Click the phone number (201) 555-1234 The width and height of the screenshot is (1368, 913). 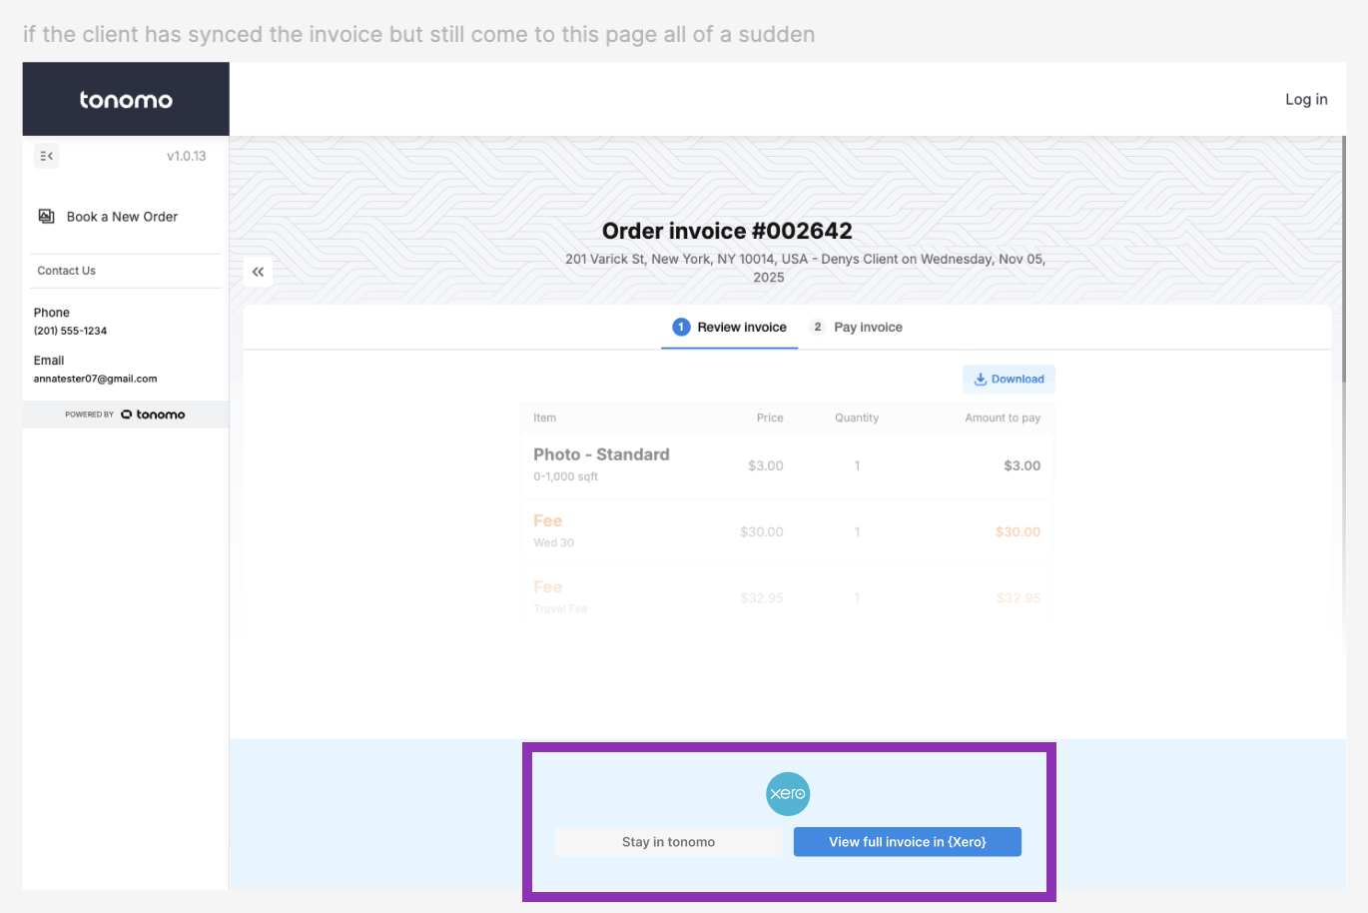(70, 331)
